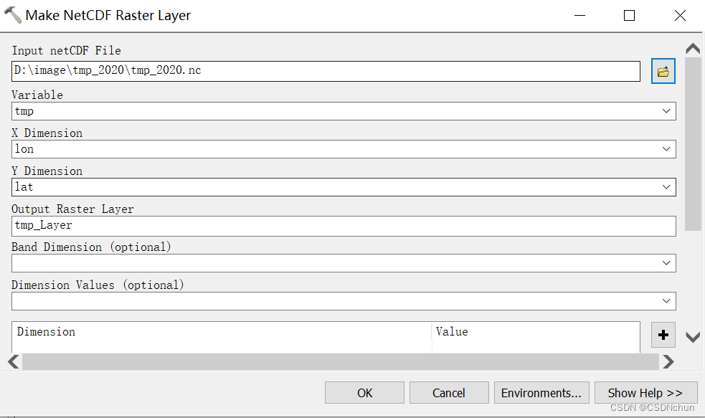
Task: Click the add dimension value plus button
Action: 663,335
